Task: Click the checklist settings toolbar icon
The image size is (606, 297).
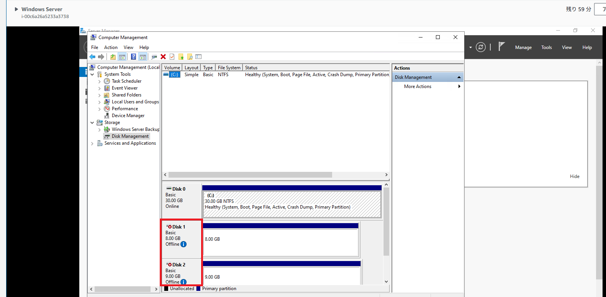Action: tap(198, 57)
